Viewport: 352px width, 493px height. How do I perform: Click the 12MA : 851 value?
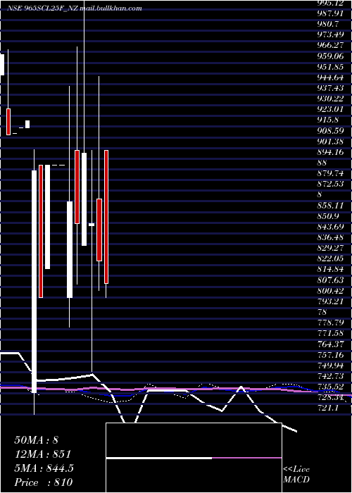point(42,454)
